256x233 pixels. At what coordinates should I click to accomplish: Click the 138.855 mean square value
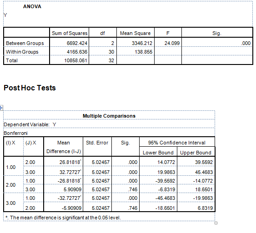tap(144, 52)
